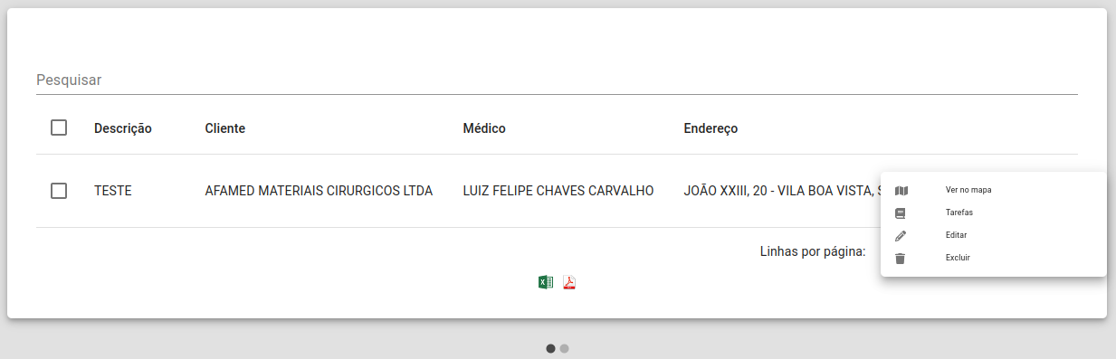Sort by the Descrição column header
The height and width of the screenshot is (359, 1116).
point(123,128)
